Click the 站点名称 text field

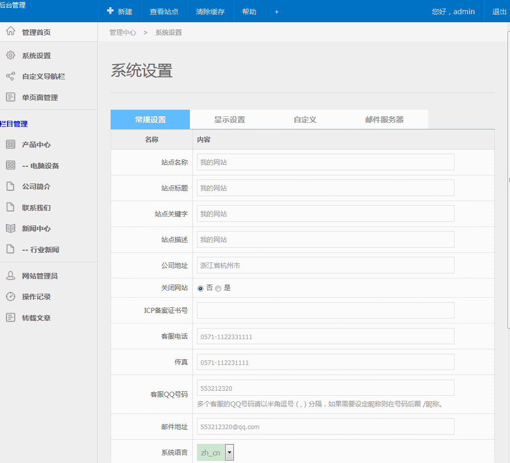[x=325, y=162]
